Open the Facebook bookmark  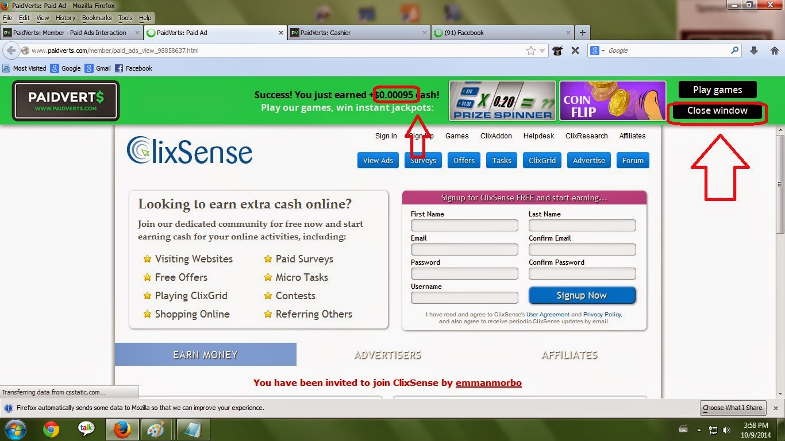[x=133, y=68]
